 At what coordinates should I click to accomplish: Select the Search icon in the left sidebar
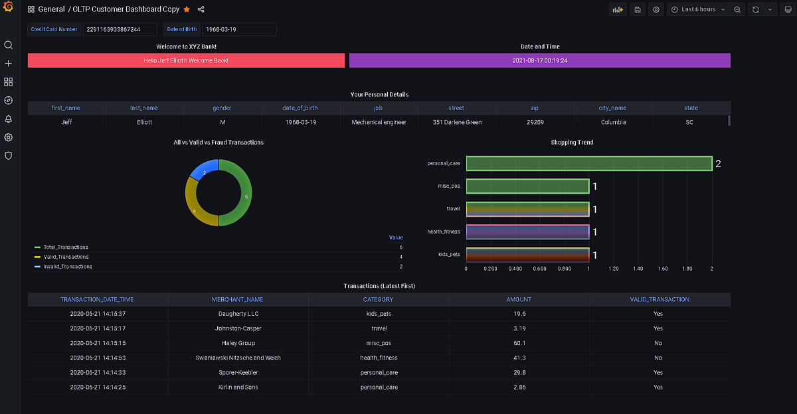(8, 45)
